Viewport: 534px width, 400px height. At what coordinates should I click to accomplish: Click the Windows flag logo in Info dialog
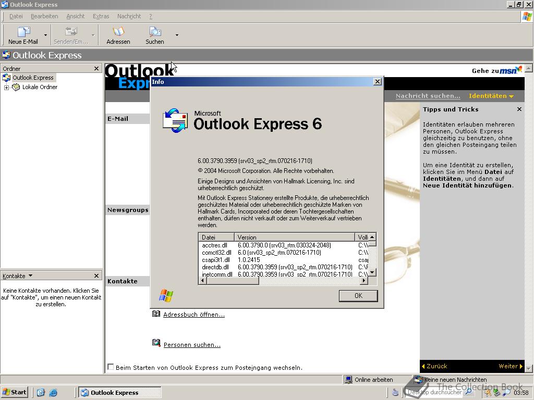coord(166,296)
